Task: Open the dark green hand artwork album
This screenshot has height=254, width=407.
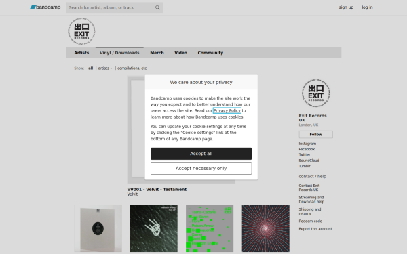Action: (x=154, y=228)
